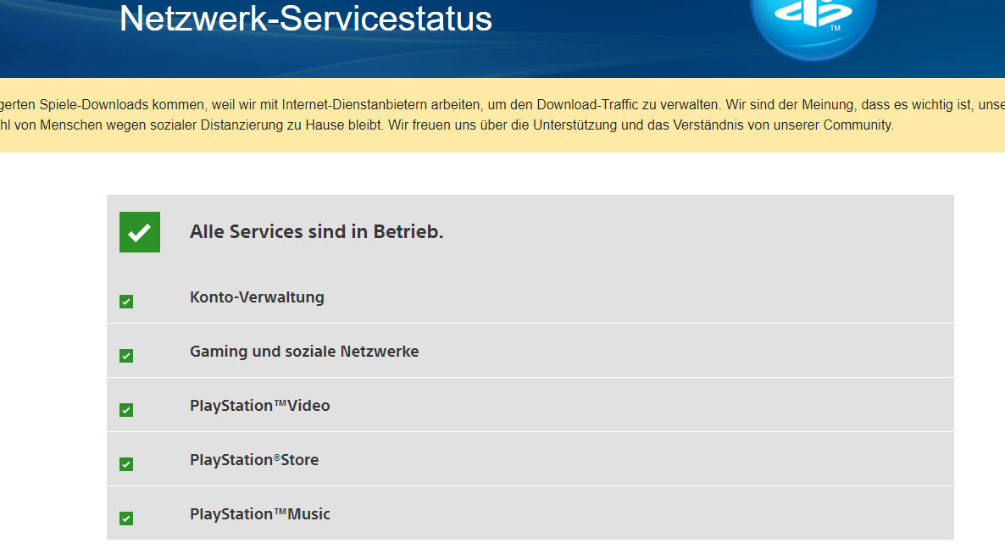
Task: Click the green check beside PlayStation Store
Action: [x=126, y=464]
